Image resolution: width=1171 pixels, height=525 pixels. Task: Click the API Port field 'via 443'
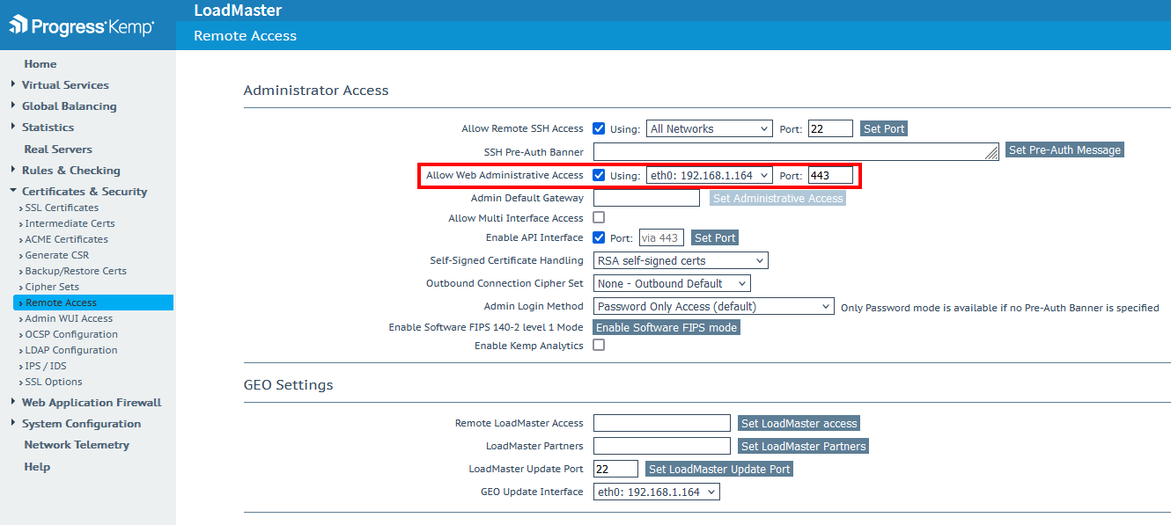pyautogui.click(x=660, y=237)
